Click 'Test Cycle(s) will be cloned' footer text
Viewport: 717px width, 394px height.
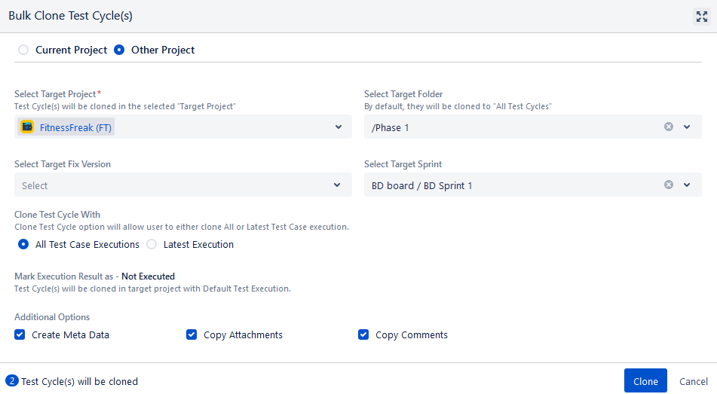(80, 382)
